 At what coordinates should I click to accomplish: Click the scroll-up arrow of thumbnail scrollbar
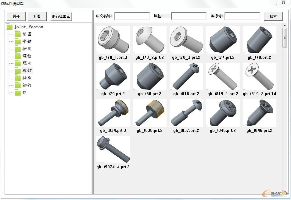pos(285,26)
